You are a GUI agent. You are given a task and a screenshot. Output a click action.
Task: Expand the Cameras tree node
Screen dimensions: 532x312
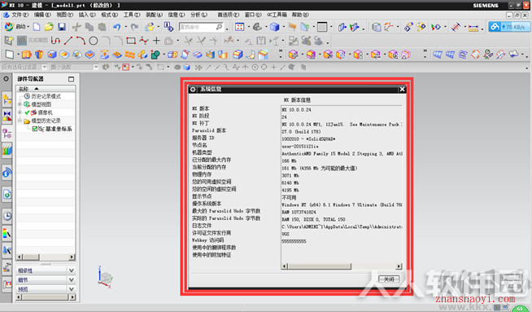click(20, 112)
